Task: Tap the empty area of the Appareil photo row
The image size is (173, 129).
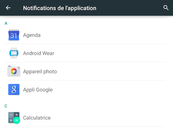Action: pos(110,71)
